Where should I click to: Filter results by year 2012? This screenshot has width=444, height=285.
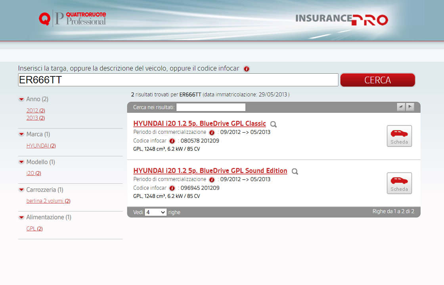(36, 110)
